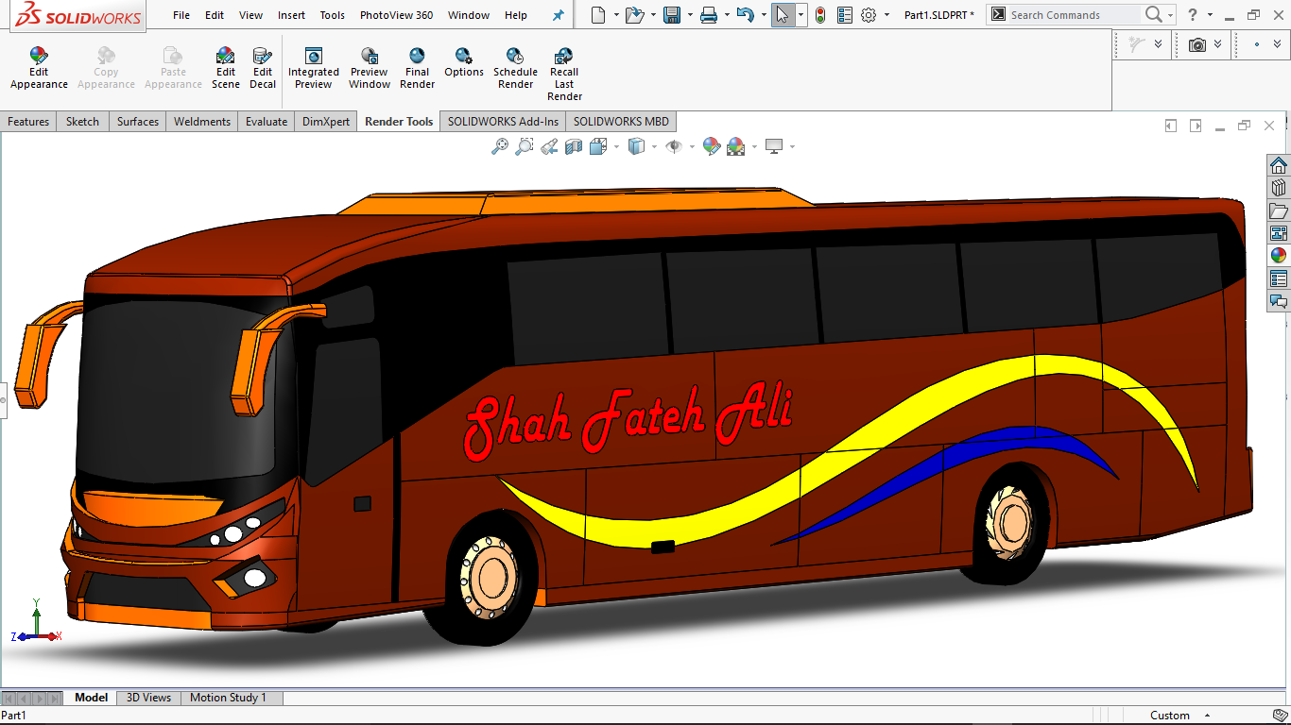1291x725 pixels.
Task: Expand New document dropdown arrow
Action: [x=616, y=15]
